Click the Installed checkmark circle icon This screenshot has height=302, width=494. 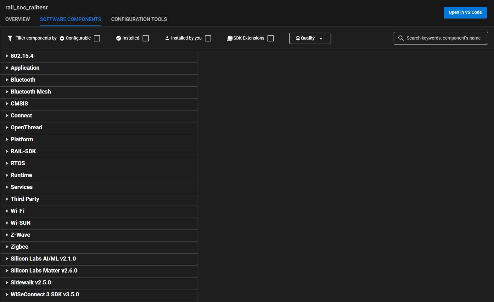click(119, 38)
